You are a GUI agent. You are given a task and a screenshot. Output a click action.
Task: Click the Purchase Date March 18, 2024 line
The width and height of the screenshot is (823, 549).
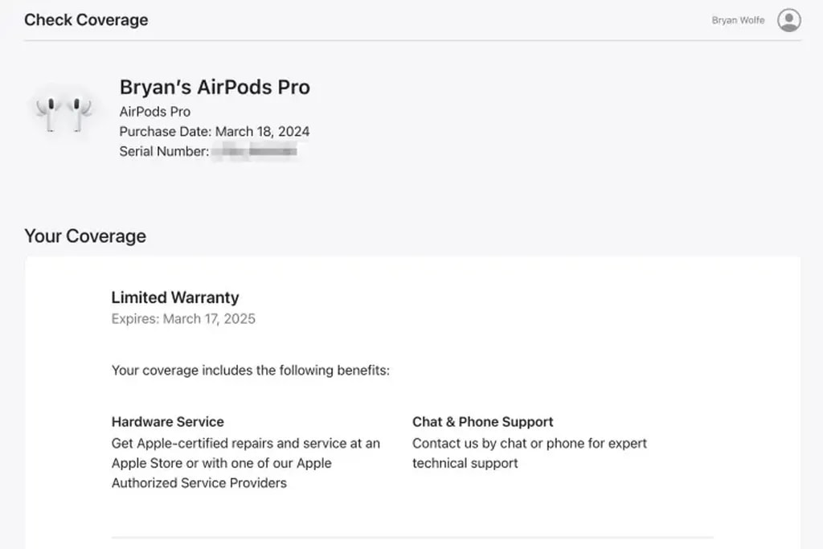point(214,131)
